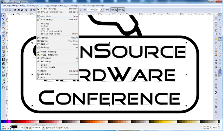
Task: Toggle layer visibility eye icon in status bar
Action: (x=27, y=128)
